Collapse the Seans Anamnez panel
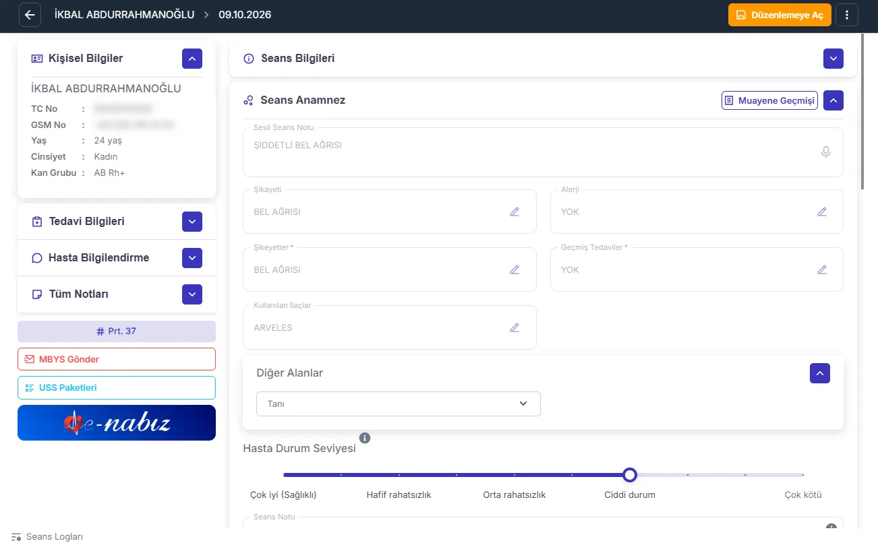This screenshot has width=878, height=543. click(x=833, y=100)
